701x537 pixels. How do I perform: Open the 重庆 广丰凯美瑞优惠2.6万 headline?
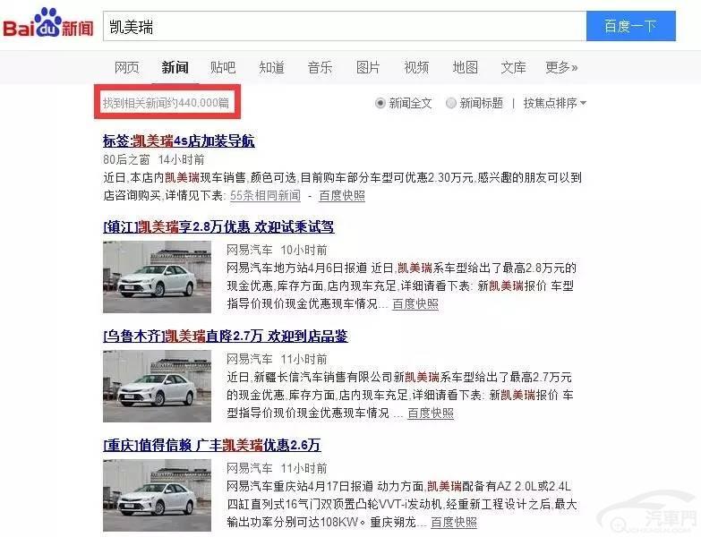point(212,445)
